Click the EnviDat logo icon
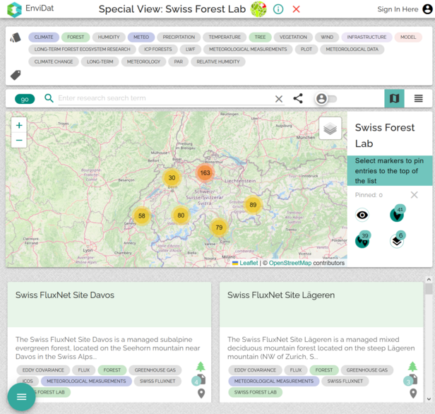 (14, 9)
